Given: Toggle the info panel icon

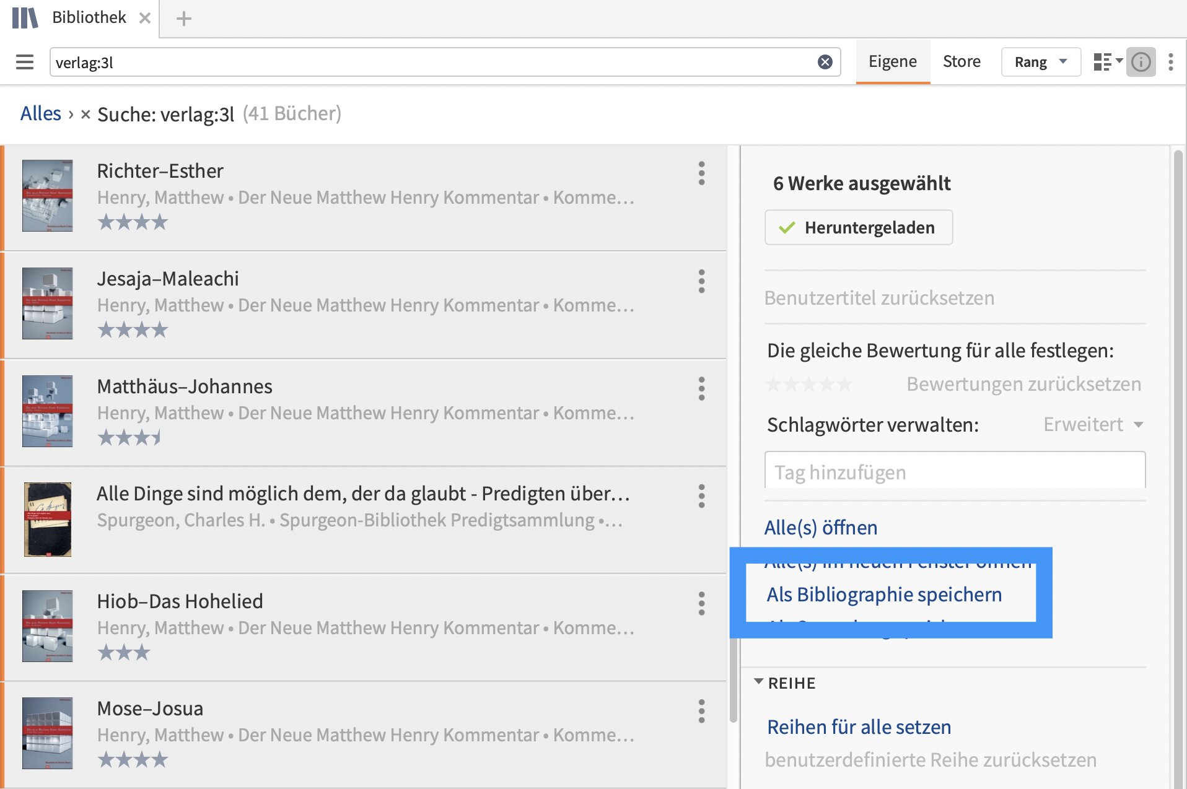Looking at the screenshot, I should click(1141, 62).
